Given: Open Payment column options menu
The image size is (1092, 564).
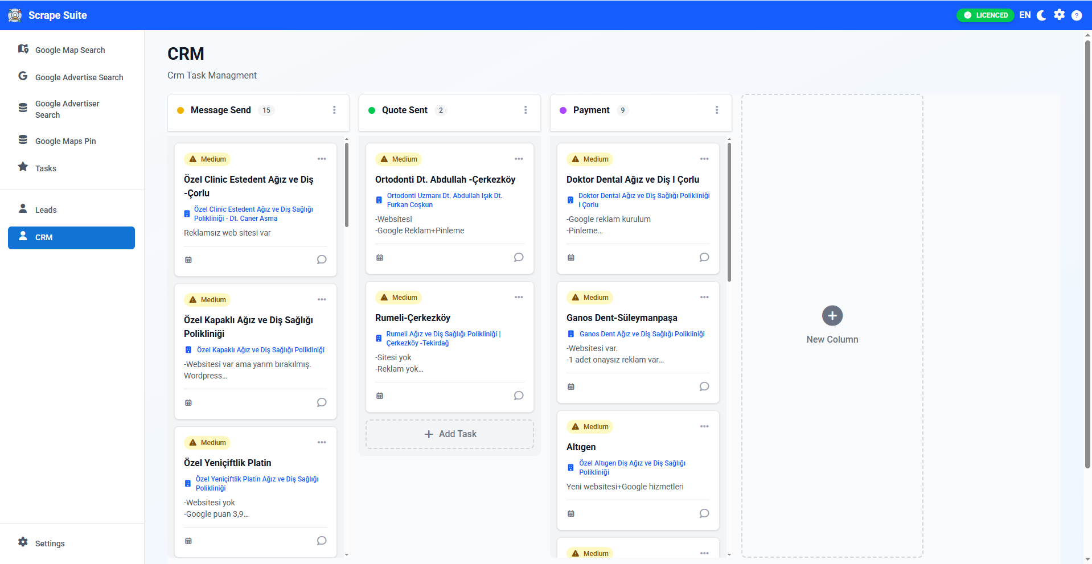Looking at the screenshot, I should click(x=717, y=110).
